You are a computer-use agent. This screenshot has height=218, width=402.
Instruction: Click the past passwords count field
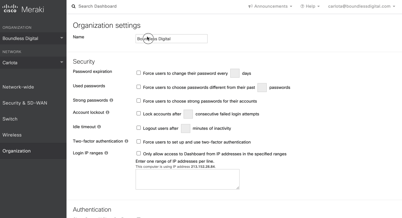coord(262,87)
